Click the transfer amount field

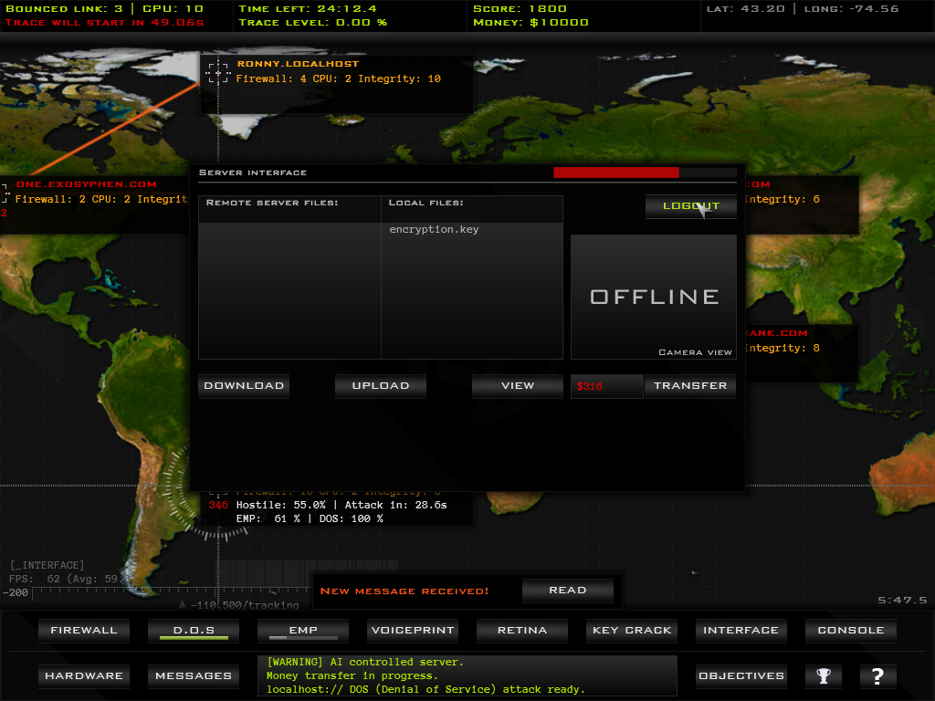(606, 386)
